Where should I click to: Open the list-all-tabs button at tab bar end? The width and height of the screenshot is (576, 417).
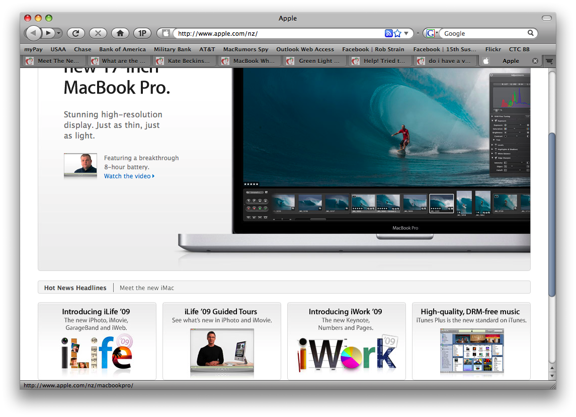[549, 61]
